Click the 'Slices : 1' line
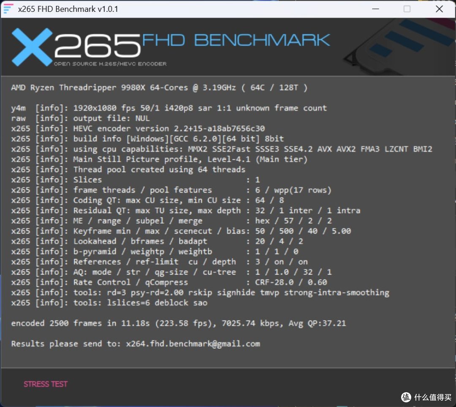 coord(136,180)
